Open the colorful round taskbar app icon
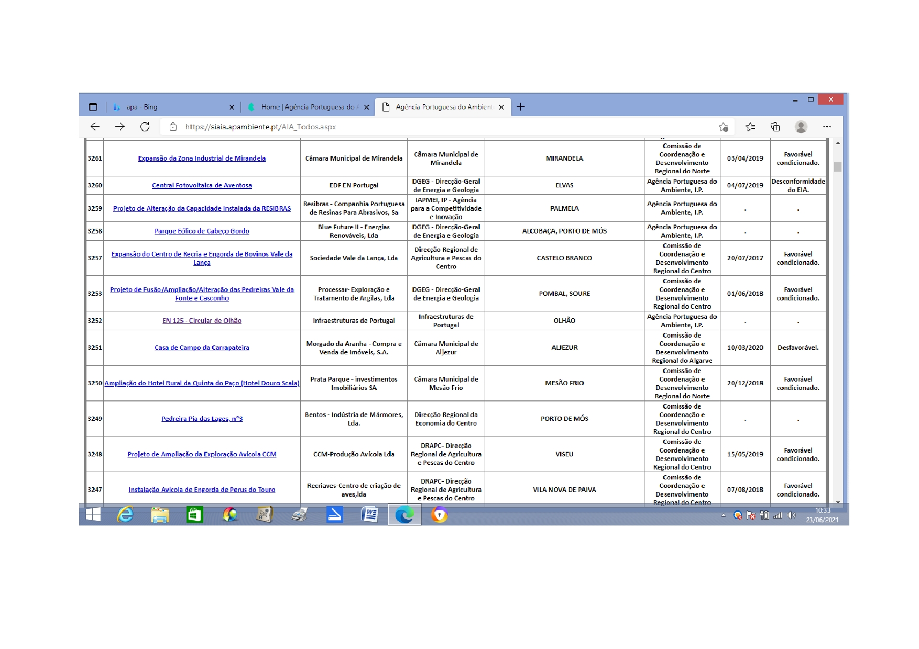 pos(229,515)
